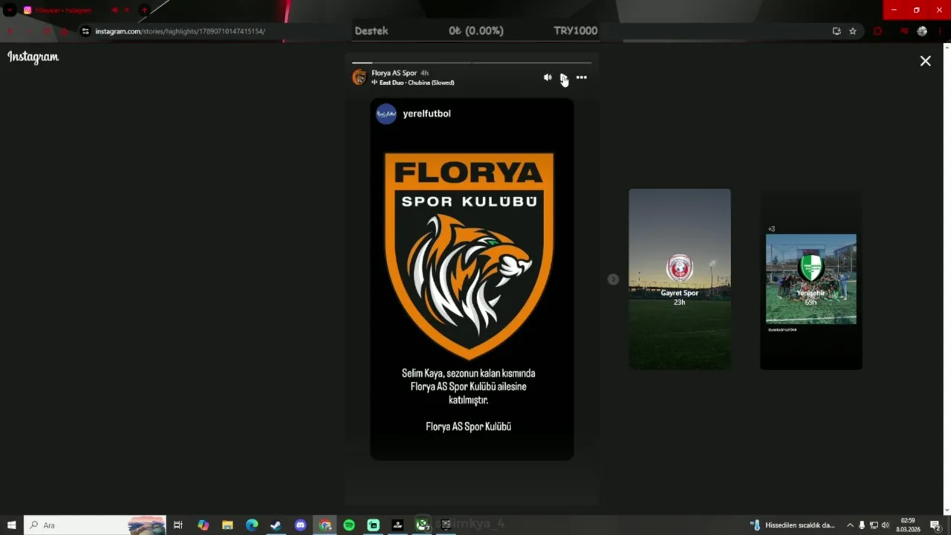Open the clock and calendar 02:59
951x535 pixels.
[908, 525]
